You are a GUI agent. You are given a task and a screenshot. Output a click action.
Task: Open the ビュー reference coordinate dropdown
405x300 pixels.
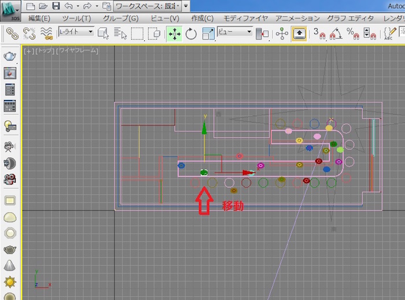(235, 32)
